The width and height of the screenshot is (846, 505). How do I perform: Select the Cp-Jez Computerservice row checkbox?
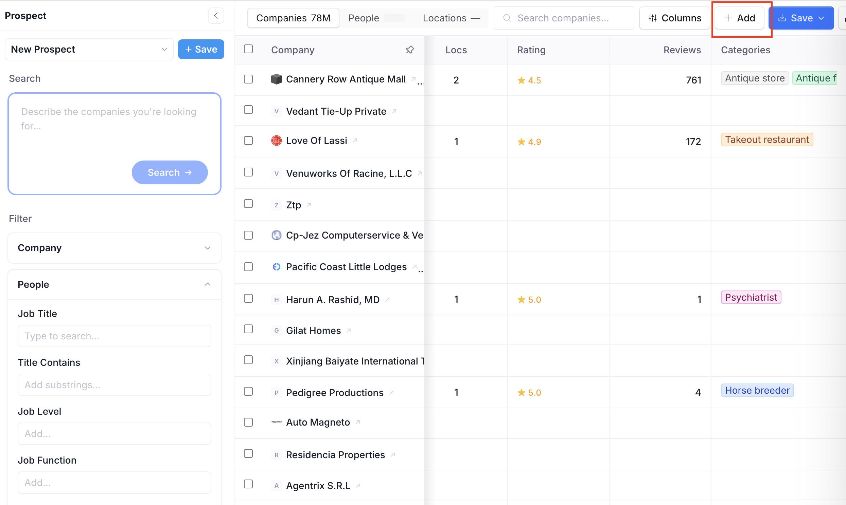[248, 235]
